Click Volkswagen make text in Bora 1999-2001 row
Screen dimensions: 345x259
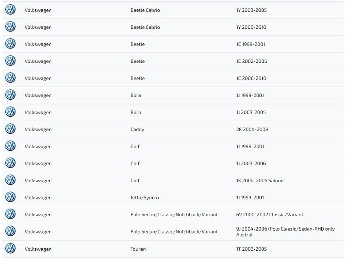(38, 95)
